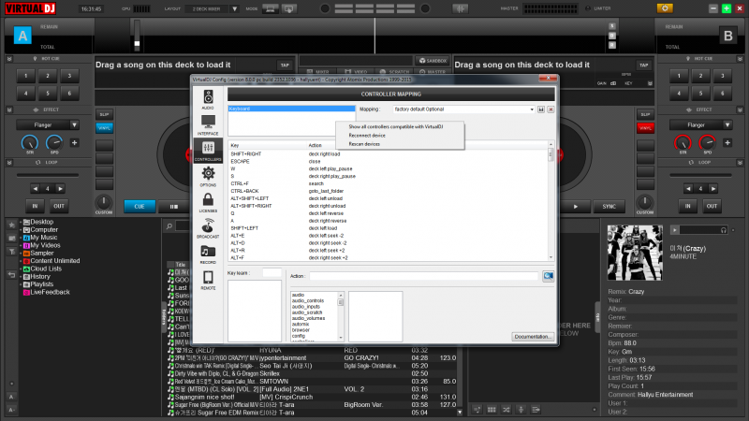Click the video mode screen icon
The height and width of the screenshot is (421, 749).
(x=289, y=8)
